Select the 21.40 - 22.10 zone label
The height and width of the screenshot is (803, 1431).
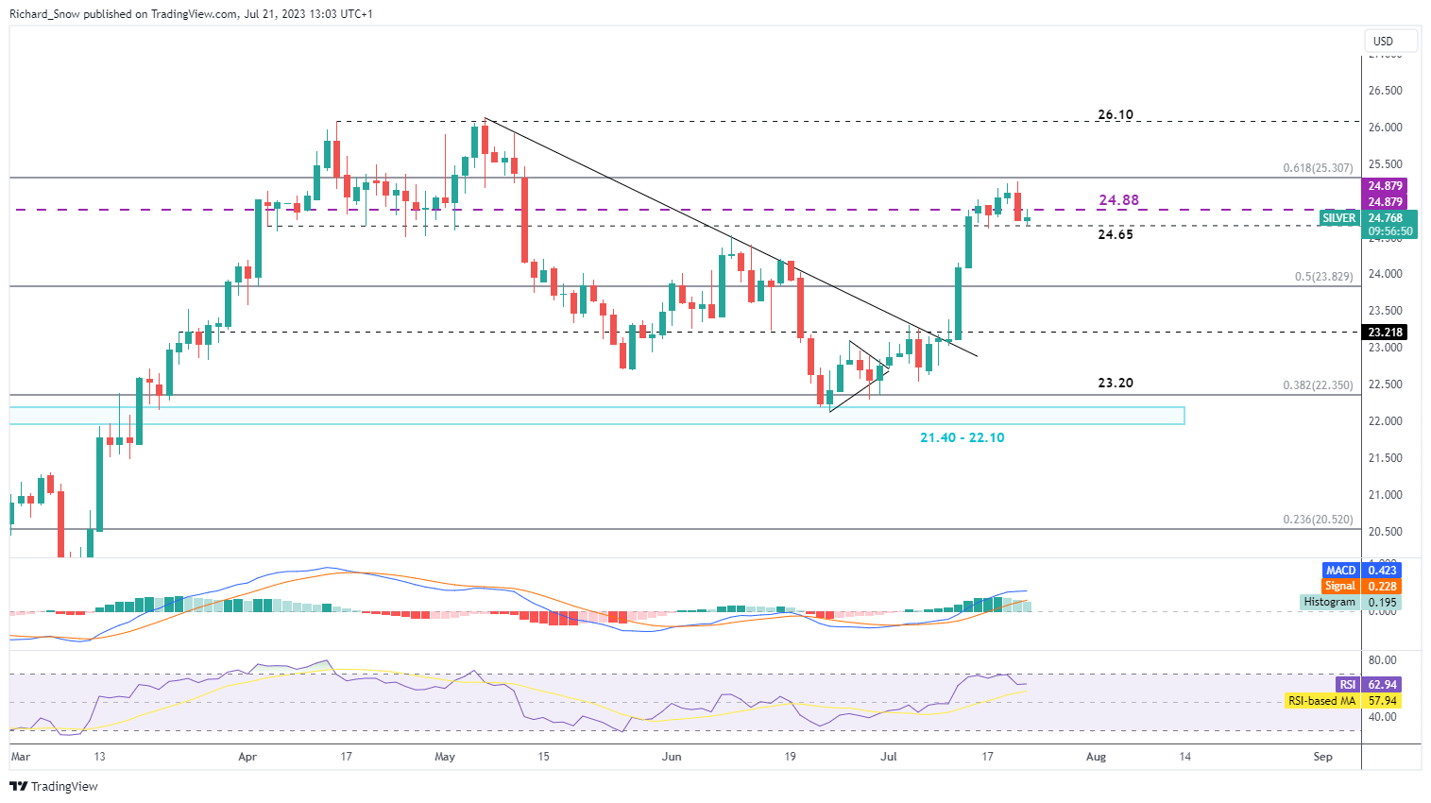963,437
